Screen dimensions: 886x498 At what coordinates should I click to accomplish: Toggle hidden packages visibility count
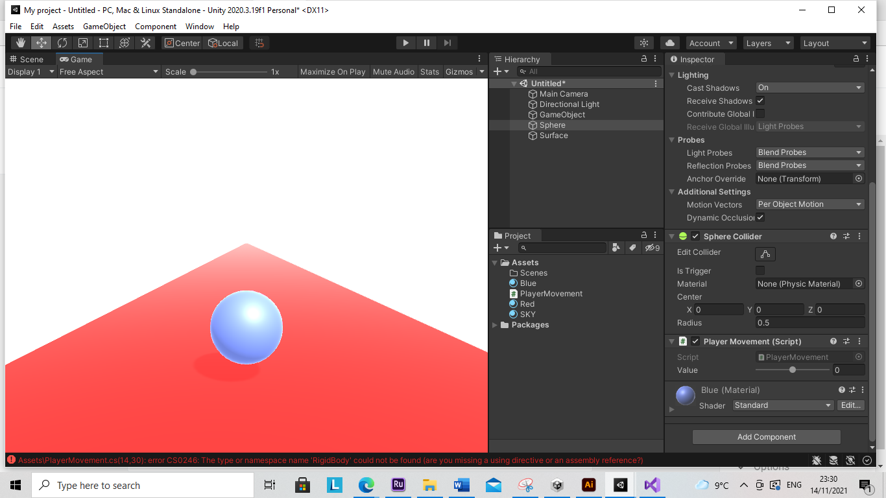(x=652, y=248)
